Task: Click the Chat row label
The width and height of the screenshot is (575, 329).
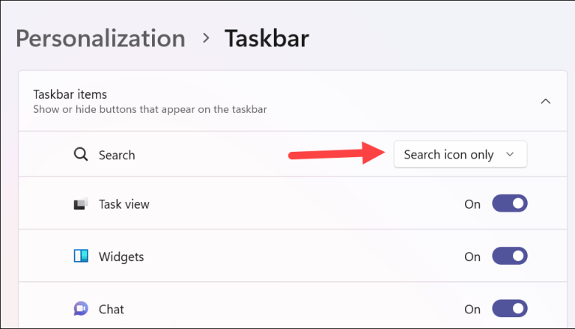Action: point(111,310)
